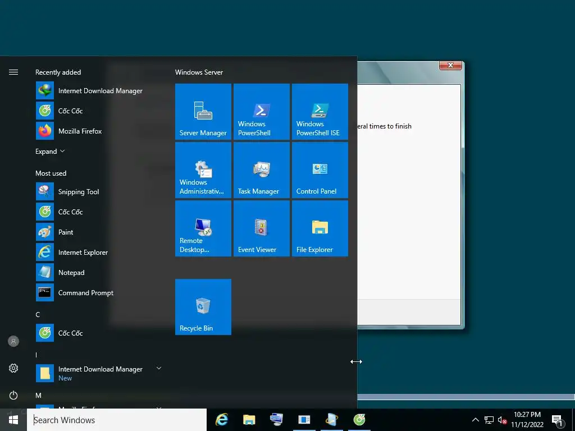Viewport: 575px width, 431px height.
Task: Open Server Manager tile
Action: [203, 112]
